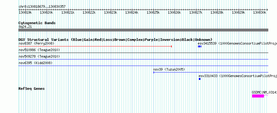Select the GSDMC RefSeq gene label

(x=264, y=92)
